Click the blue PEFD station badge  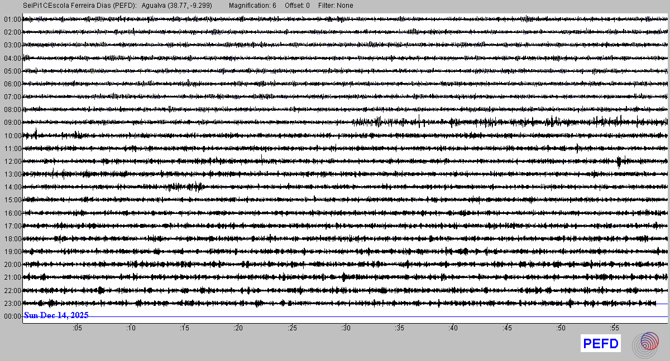coord(600,344)
